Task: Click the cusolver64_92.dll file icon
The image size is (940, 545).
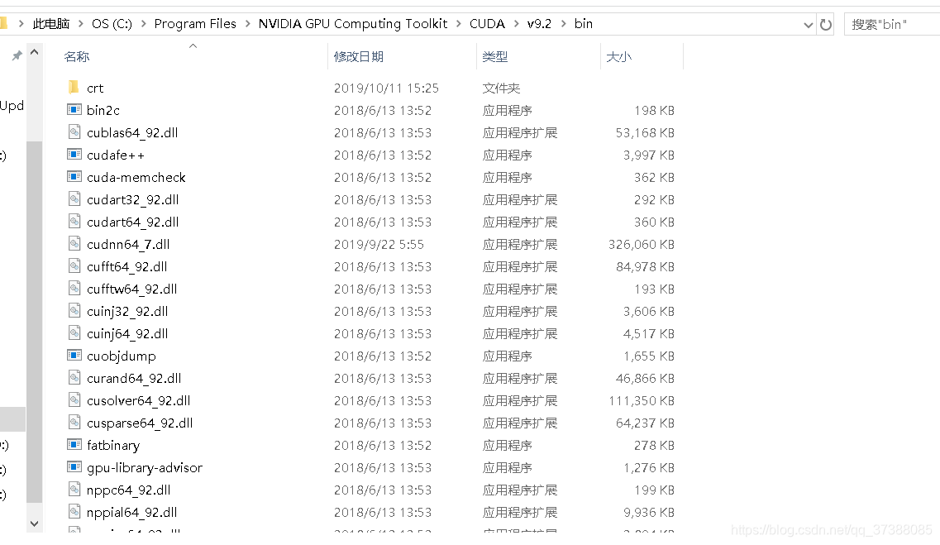Action: click(74, 400)
